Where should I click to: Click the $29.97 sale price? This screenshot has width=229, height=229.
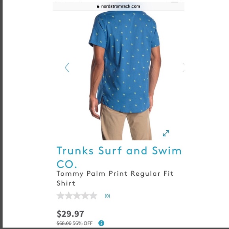point(70,214)
